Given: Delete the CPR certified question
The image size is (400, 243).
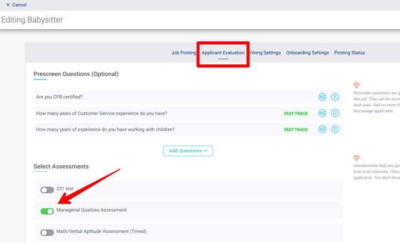Looking at the screenshot, I should (x=335, y=97).
